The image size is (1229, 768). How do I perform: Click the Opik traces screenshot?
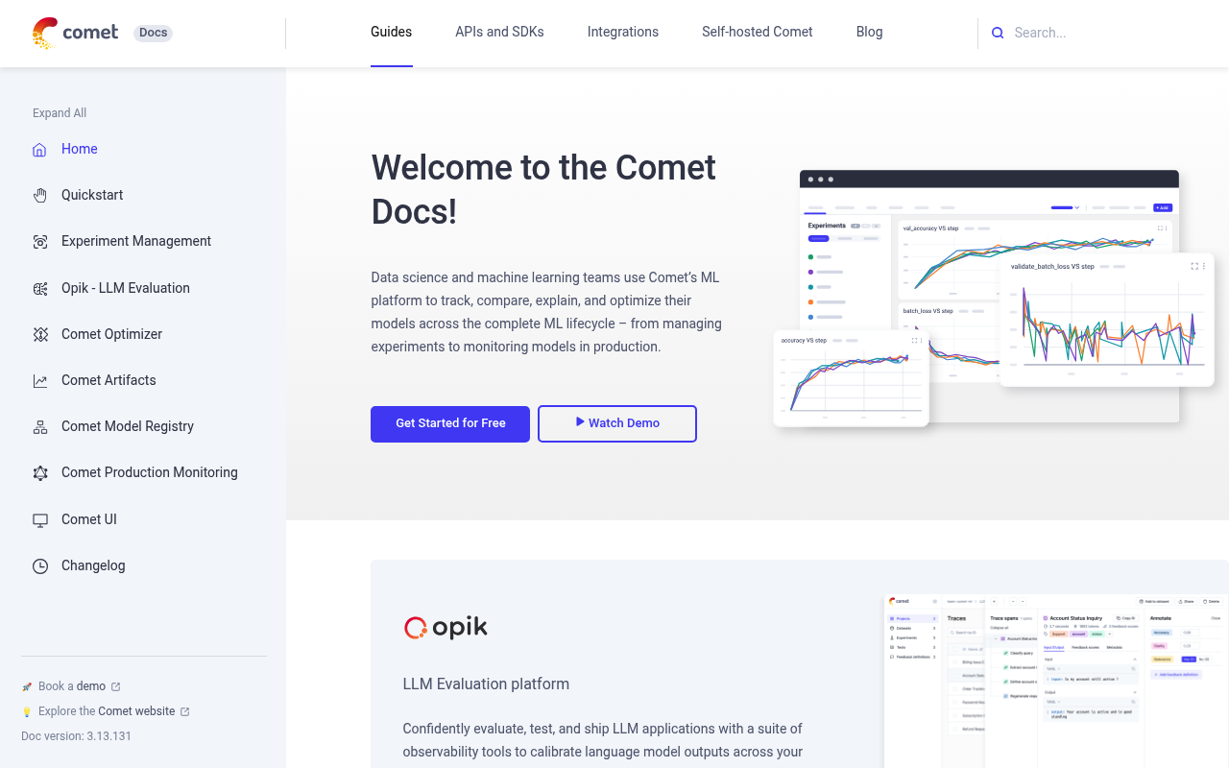pos(1056,680)
